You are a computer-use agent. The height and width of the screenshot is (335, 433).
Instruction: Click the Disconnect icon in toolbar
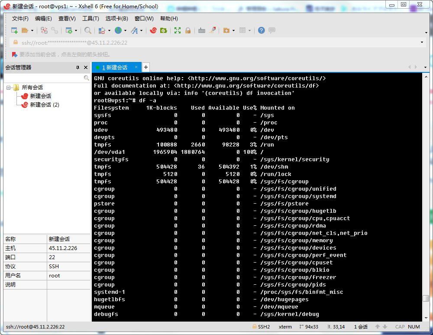55,30
